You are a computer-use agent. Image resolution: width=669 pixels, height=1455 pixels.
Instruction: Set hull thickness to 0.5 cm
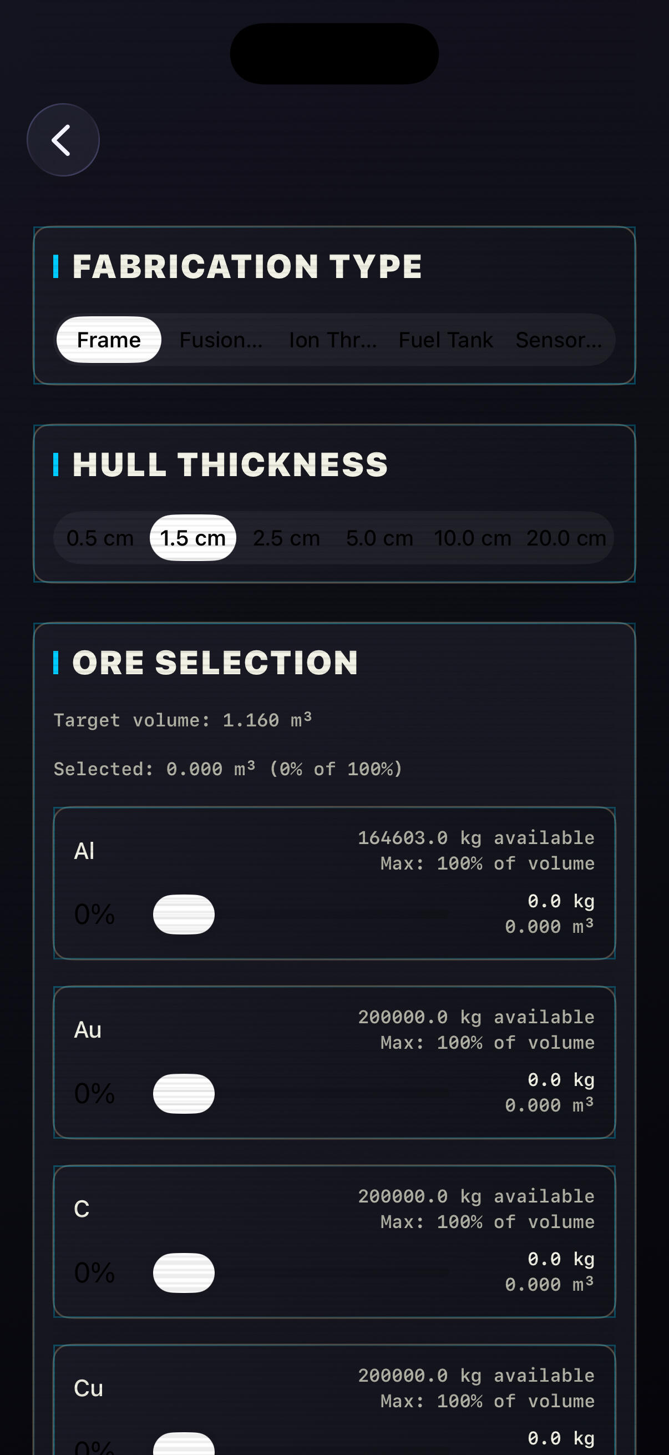click(100, 538)
